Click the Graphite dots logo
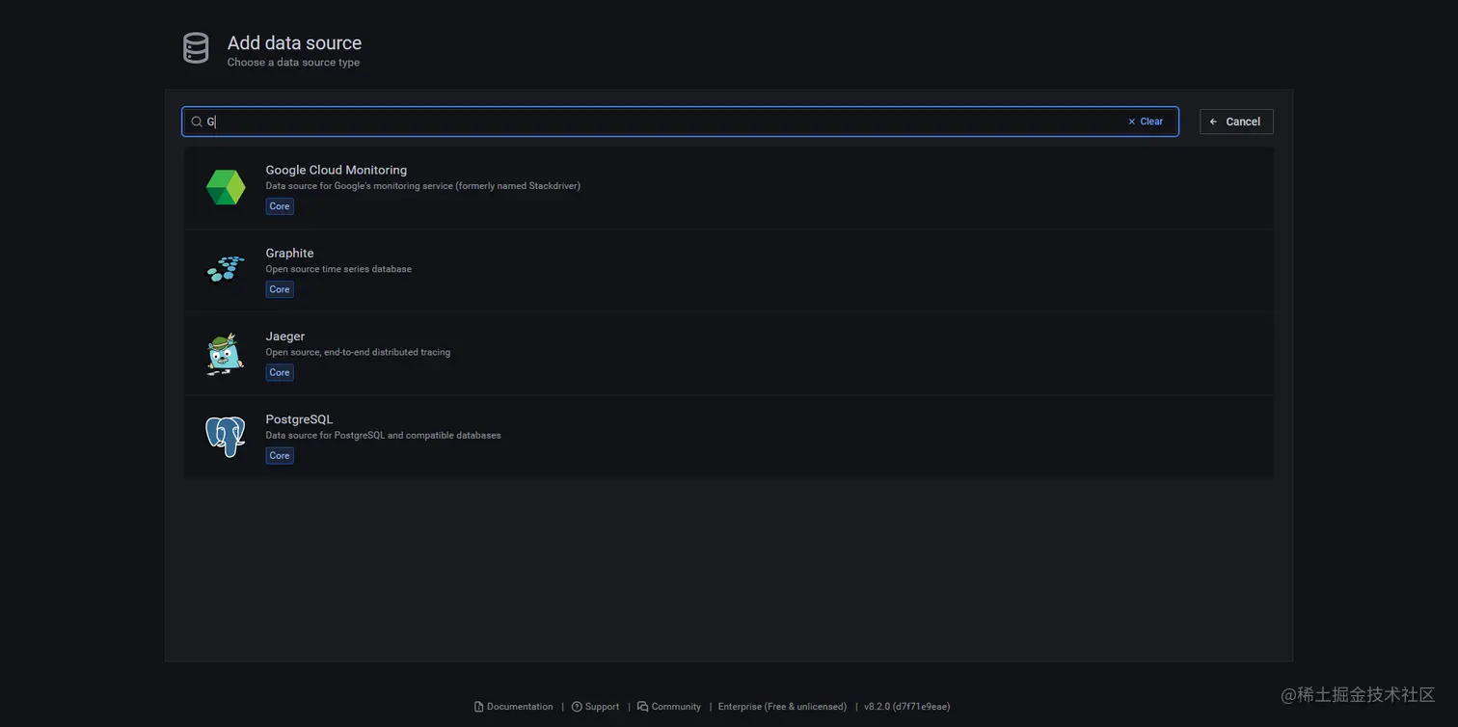 226,270
